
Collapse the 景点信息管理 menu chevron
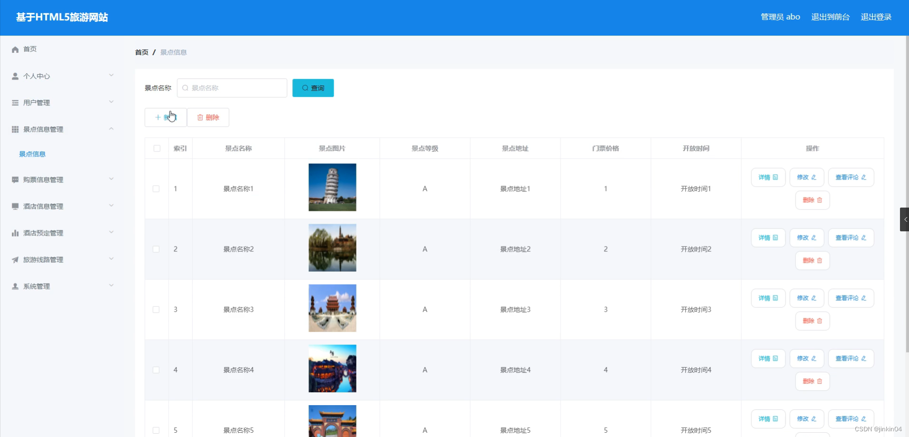111,129
